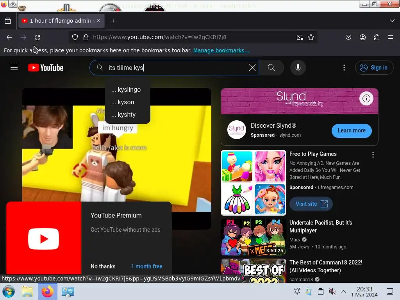Open the Slynd ad info icon

tap(366, 98)
